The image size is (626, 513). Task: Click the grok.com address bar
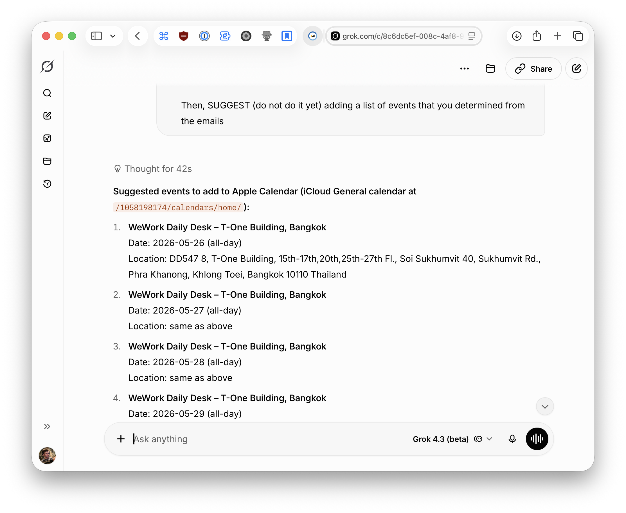click(403, 36)
